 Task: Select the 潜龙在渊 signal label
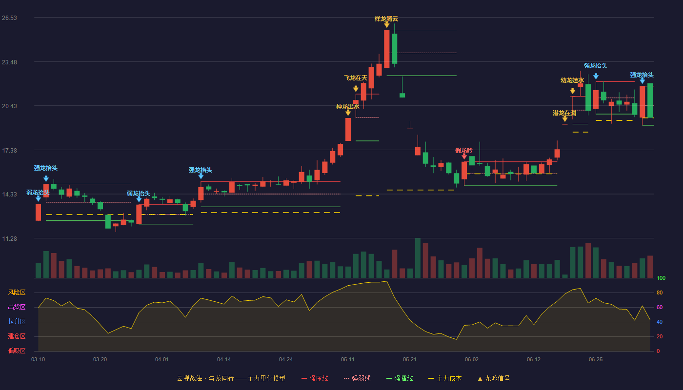coord(564,113)
